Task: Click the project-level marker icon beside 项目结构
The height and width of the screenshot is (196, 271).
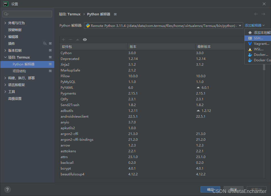Action: [50, 71]
